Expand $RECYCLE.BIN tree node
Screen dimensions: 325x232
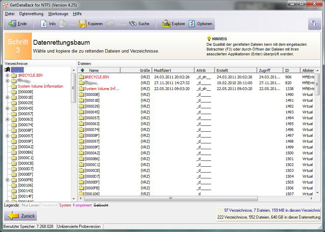pyautogui.click(x=8, y=75)
